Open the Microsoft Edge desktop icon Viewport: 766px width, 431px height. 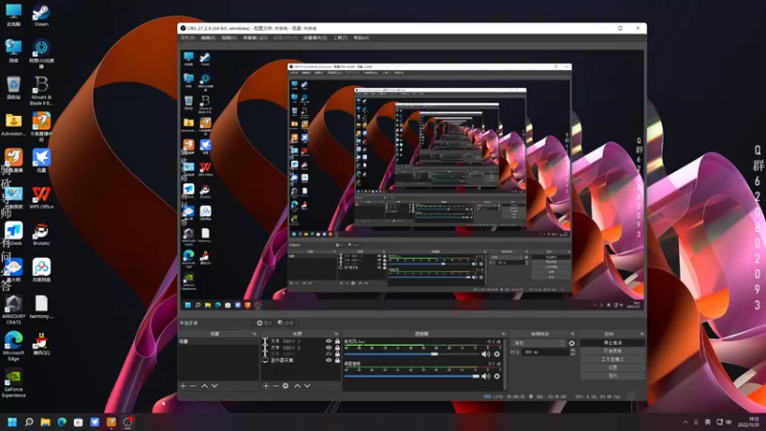(x=13, y=346)
